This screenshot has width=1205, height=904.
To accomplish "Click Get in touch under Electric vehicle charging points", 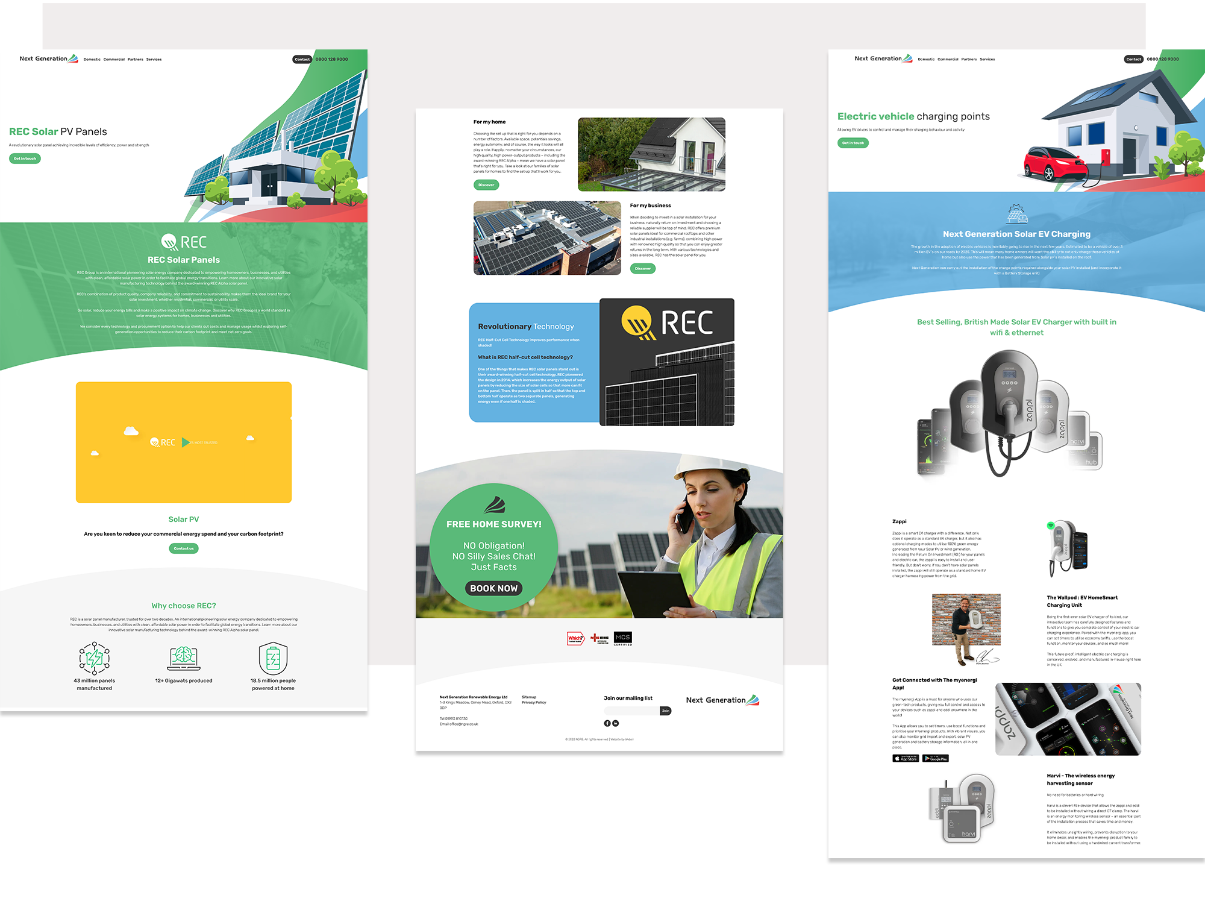I will pyautogui.click(x=853, y=143).
